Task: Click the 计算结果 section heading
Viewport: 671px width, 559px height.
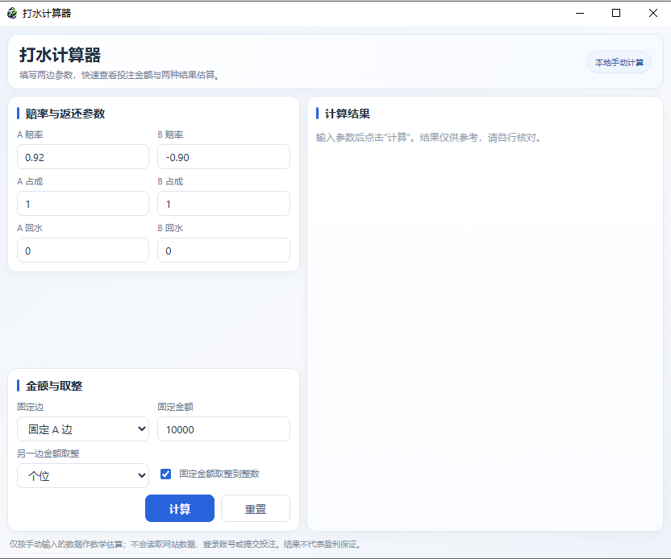Action: click(348, 114)
